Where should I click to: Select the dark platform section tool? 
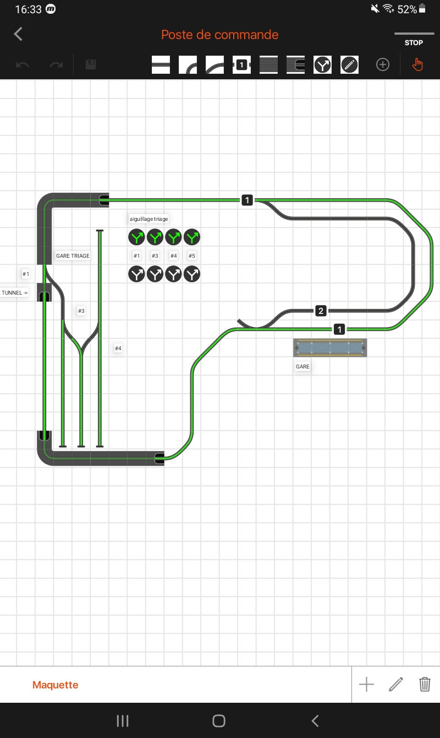[268, 65]
